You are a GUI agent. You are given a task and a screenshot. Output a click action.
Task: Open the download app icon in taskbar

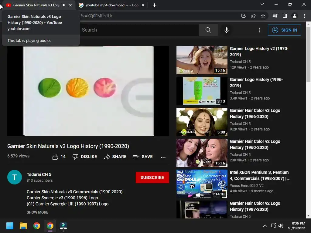click(63, 226)
